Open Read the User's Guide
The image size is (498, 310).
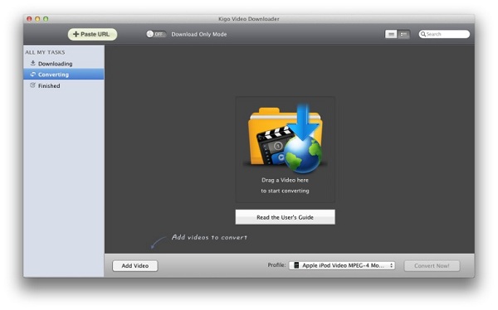click(x=285, y=217)
